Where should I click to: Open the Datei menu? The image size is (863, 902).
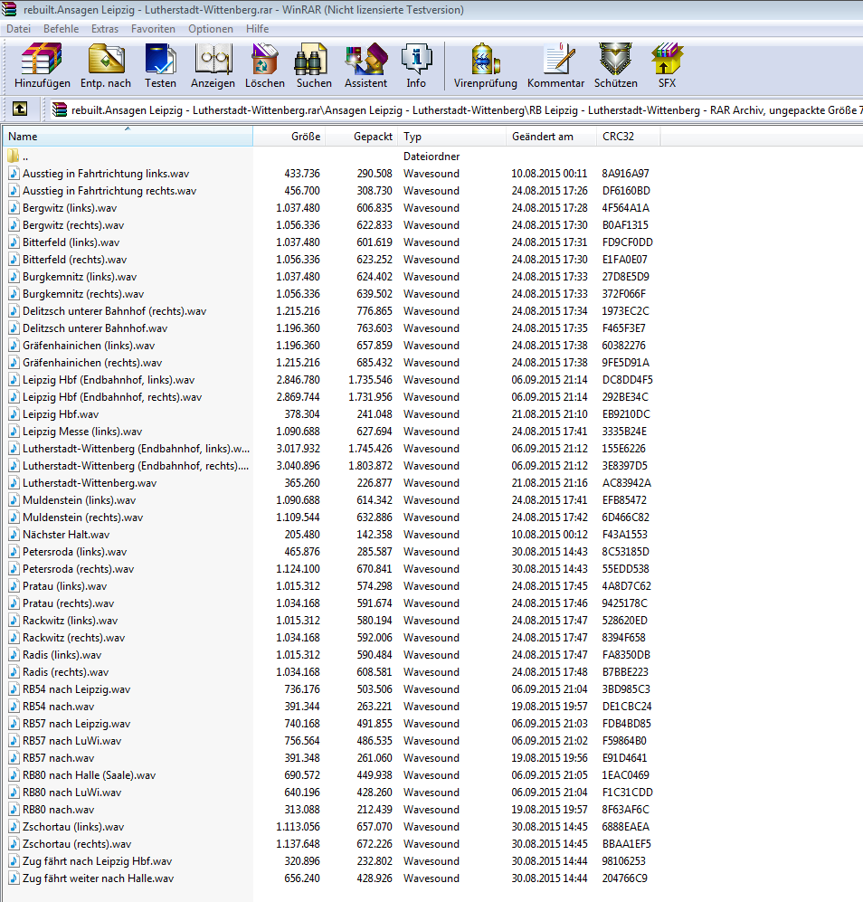coord(18,29)
